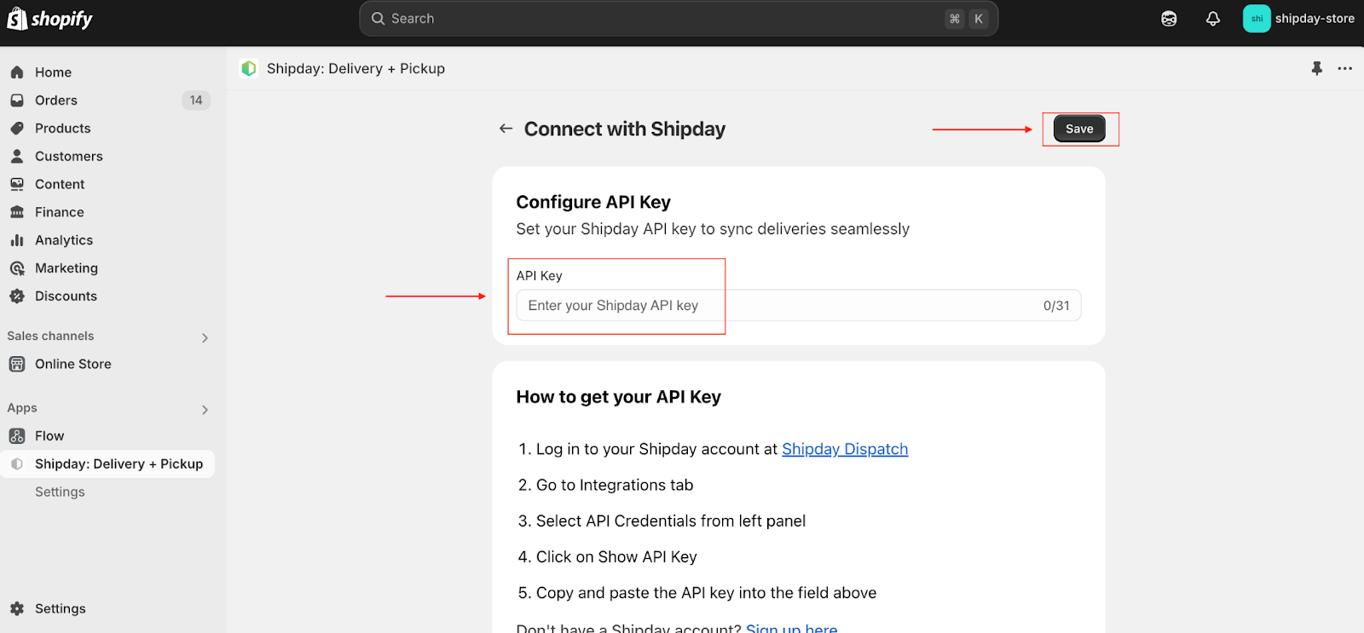The height and width of the screenshot is (633, 1364).
Task: Click the Enter your Shipday API key field
Action: click(799, 305)
